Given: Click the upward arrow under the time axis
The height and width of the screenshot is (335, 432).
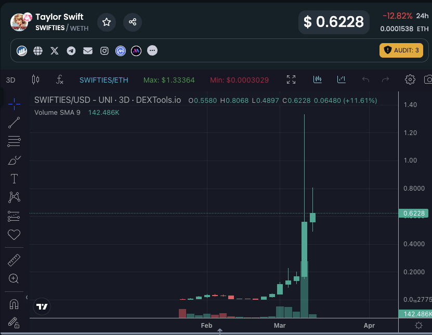Looking at the screenshot, I should pos(220,331).
